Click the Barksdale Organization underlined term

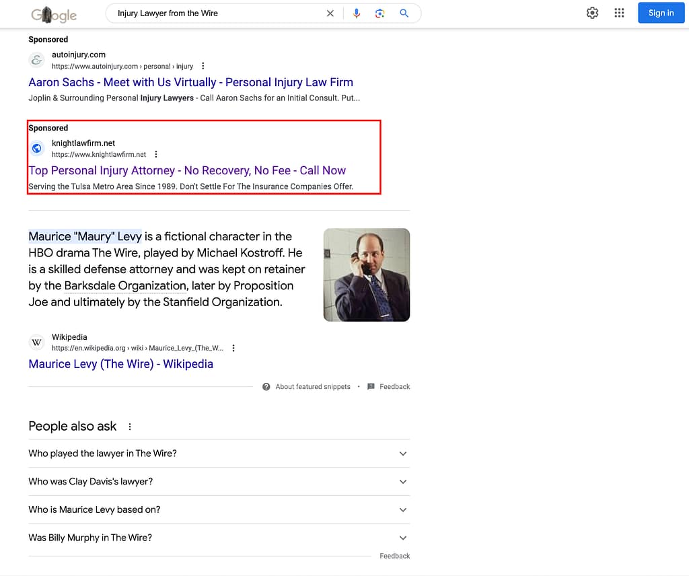click(126, 285)
